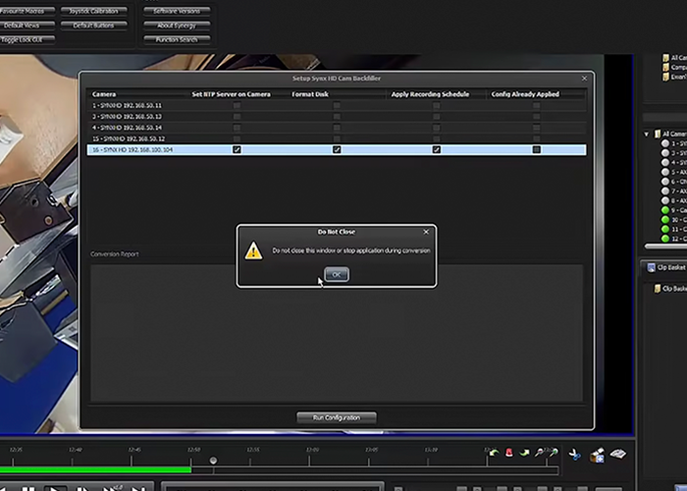
Task: Select row 4 - SYNX HD 192.168.50.14
Action: [337, 128]
